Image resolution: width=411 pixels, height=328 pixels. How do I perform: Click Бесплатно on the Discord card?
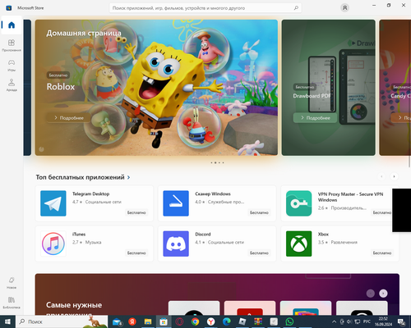click(x=259, y=253)
